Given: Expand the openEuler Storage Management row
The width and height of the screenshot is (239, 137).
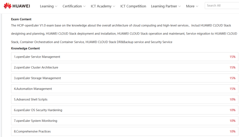Looking at the screenshot, I should tap(125, 78).
